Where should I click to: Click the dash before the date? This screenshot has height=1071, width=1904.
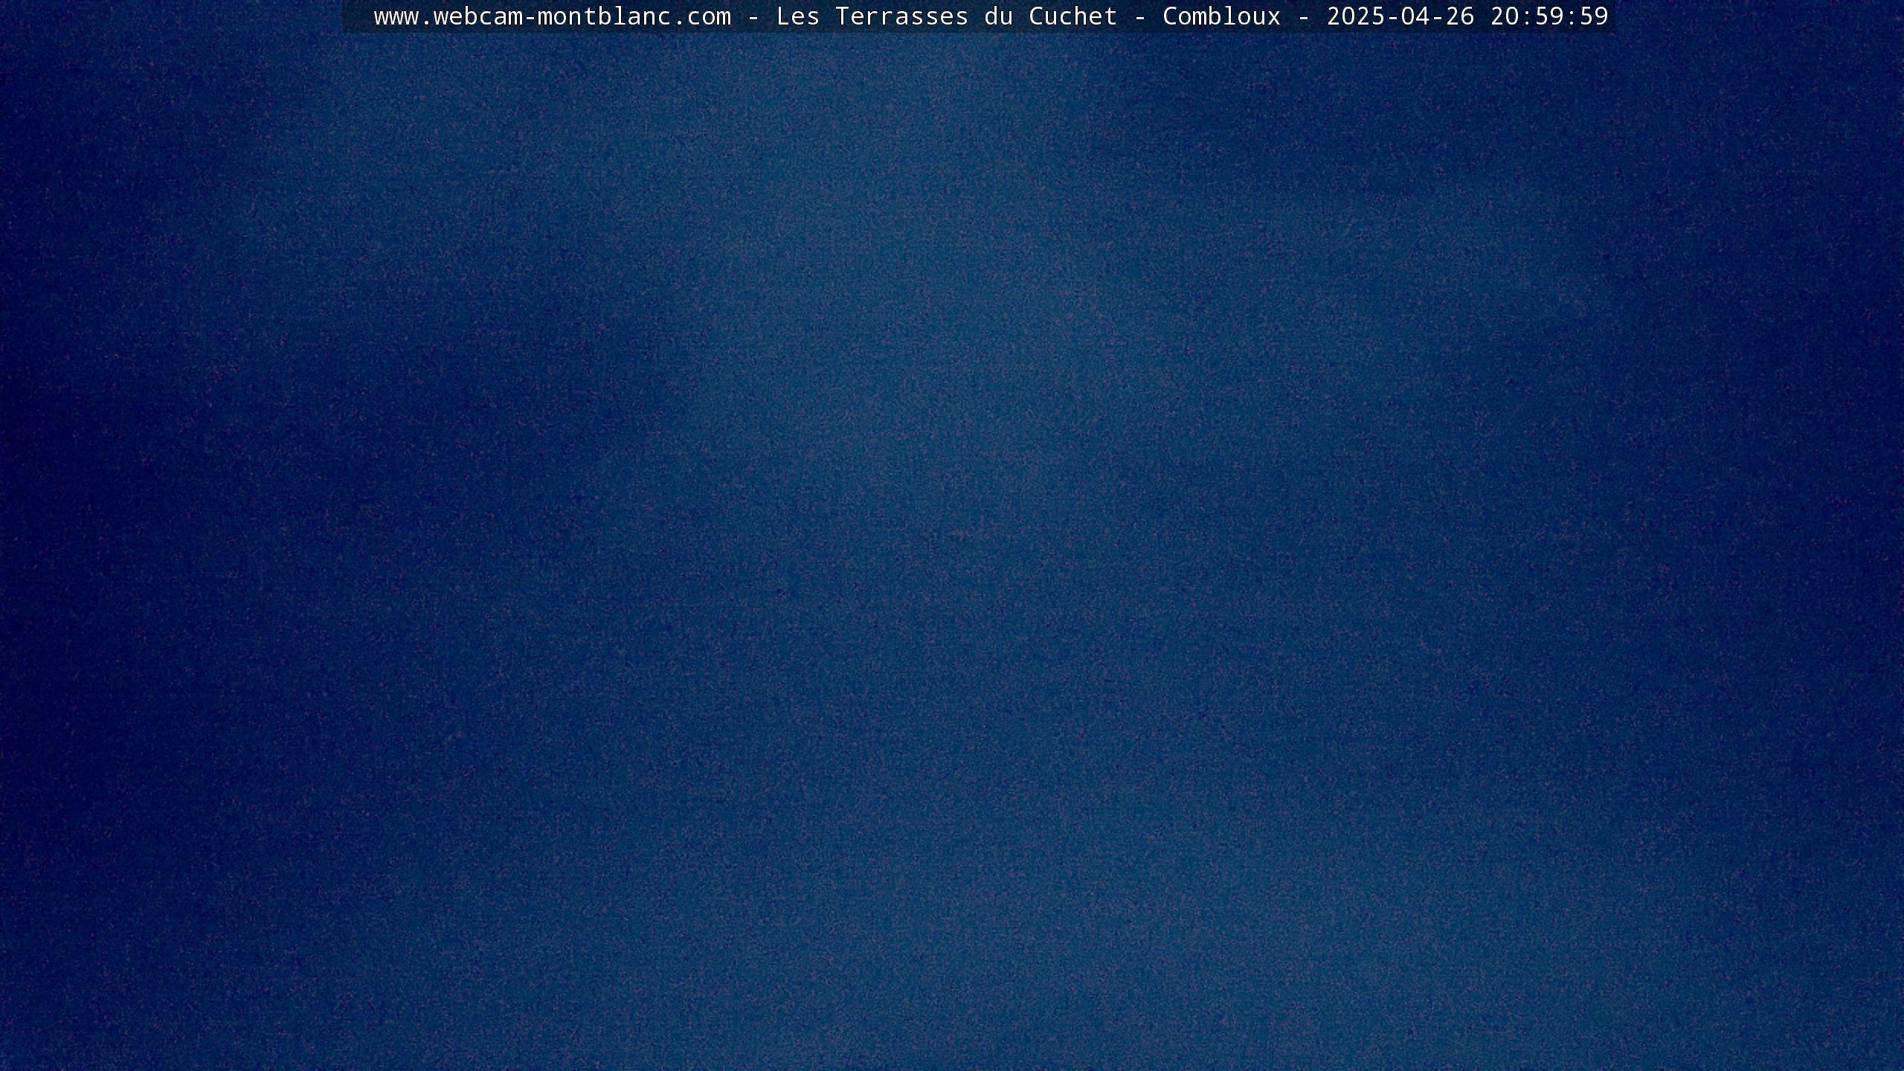coord(1304,16)
